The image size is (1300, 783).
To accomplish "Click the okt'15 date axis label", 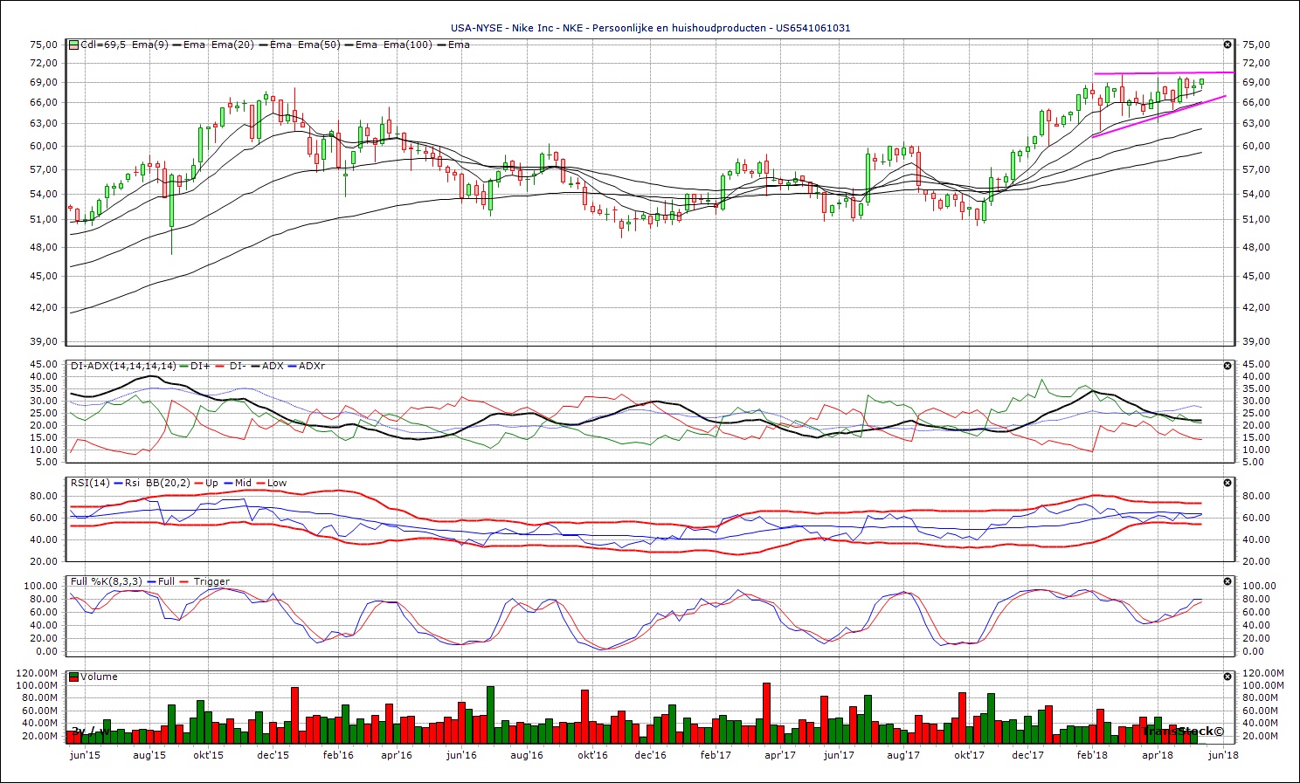I will click(208, 755).
